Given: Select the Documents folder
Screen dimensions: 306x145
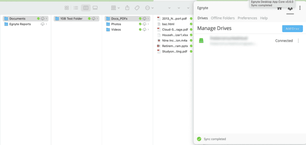Looking at the screenshot, I should coord(26,18).
